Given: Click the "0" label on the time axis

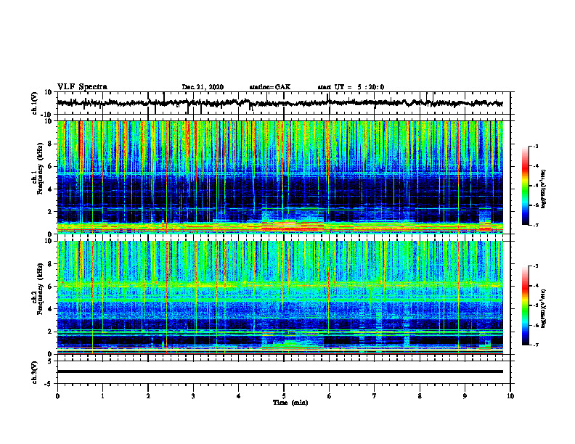Looking at the screenshot, I should (x=57, y=396).
